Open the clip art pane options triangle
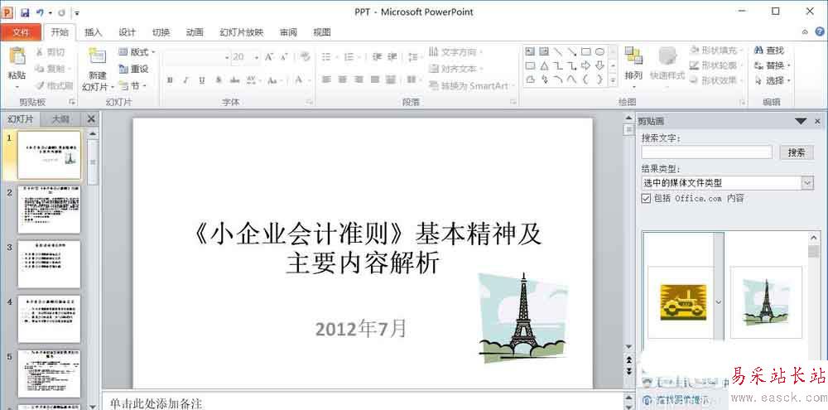828x410 pixels. [801, 122]
